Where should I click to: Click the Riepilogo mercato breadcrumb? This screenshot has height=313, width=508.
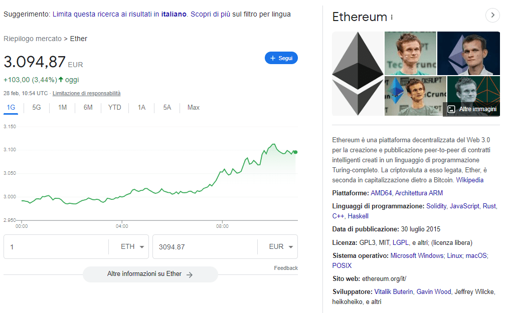coord(32,39)
